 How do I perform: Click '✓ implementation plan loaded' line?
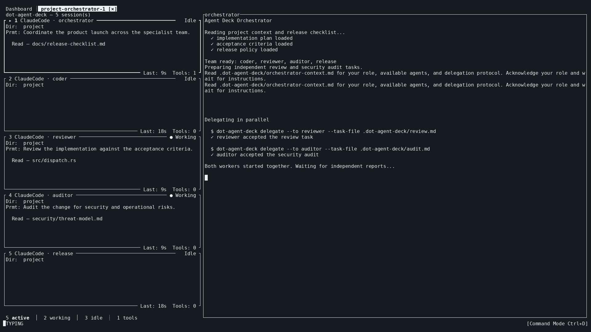[251, 38]
